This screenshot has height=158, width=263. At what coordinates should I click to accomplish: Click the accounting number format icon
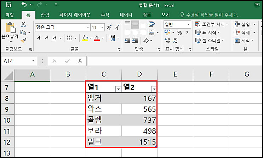[x=167, y=32]
